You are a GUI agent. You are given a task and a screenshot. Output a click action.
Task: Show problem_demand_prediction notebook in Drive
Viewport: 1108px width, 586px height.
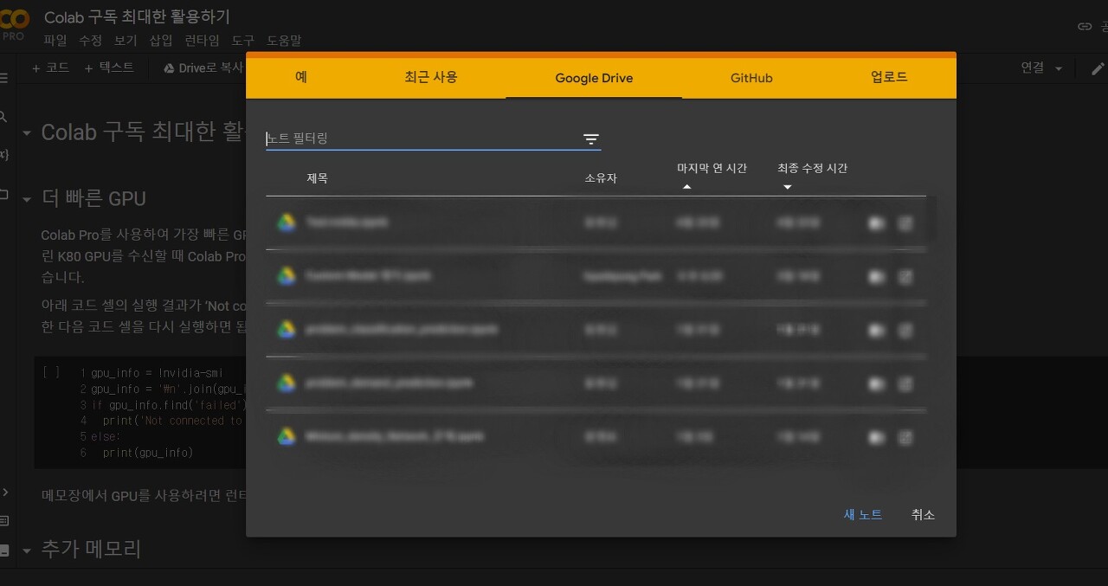click(x=877, y=383)
